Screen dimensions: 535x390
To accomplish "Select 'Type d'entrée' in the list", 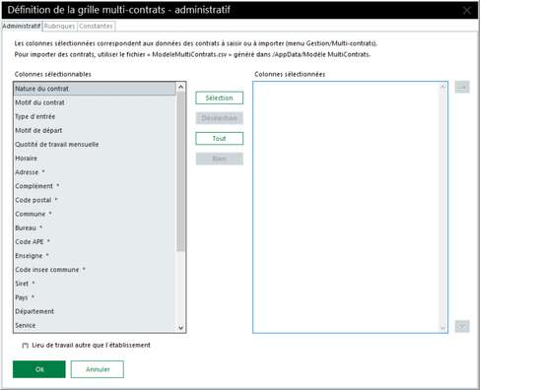I will click(95, 116).
